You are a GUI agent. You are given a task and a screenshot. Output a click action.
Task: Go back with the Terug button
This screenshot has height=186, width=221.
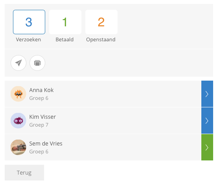click(24, 173)
